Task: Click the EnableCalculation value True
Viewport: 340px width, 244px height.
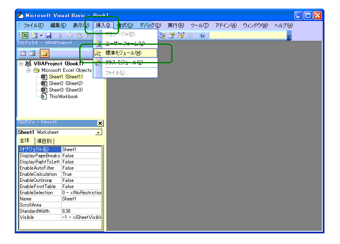Action: (81, 174)
